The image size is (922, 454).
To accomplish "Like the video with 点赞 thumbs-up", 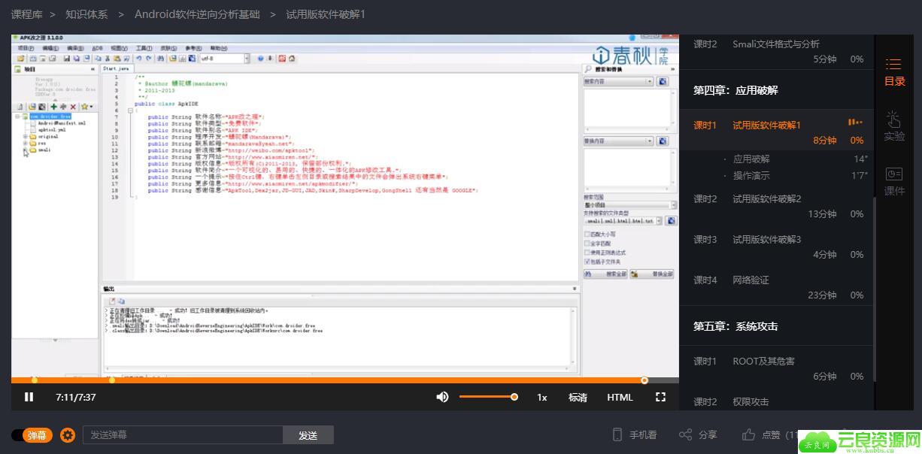I will [x=749, y=434].
